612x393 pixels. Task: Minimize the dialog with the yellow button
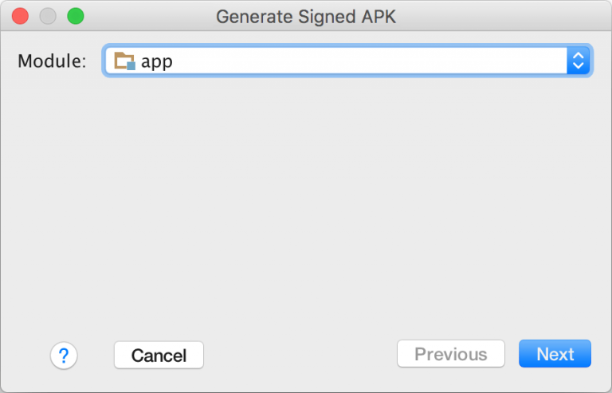click(x=48, y=16)
